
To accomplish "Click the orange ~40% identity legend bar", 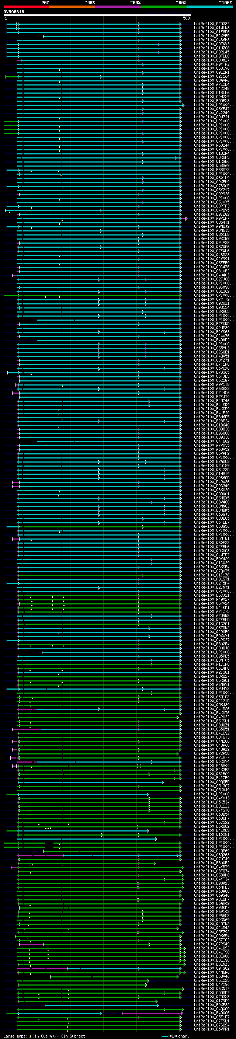I will click(72, 7).
